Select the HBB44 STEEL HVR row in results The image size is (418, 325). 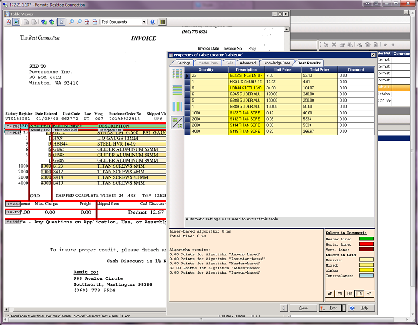pyautogui.click(x=246, y=88)
